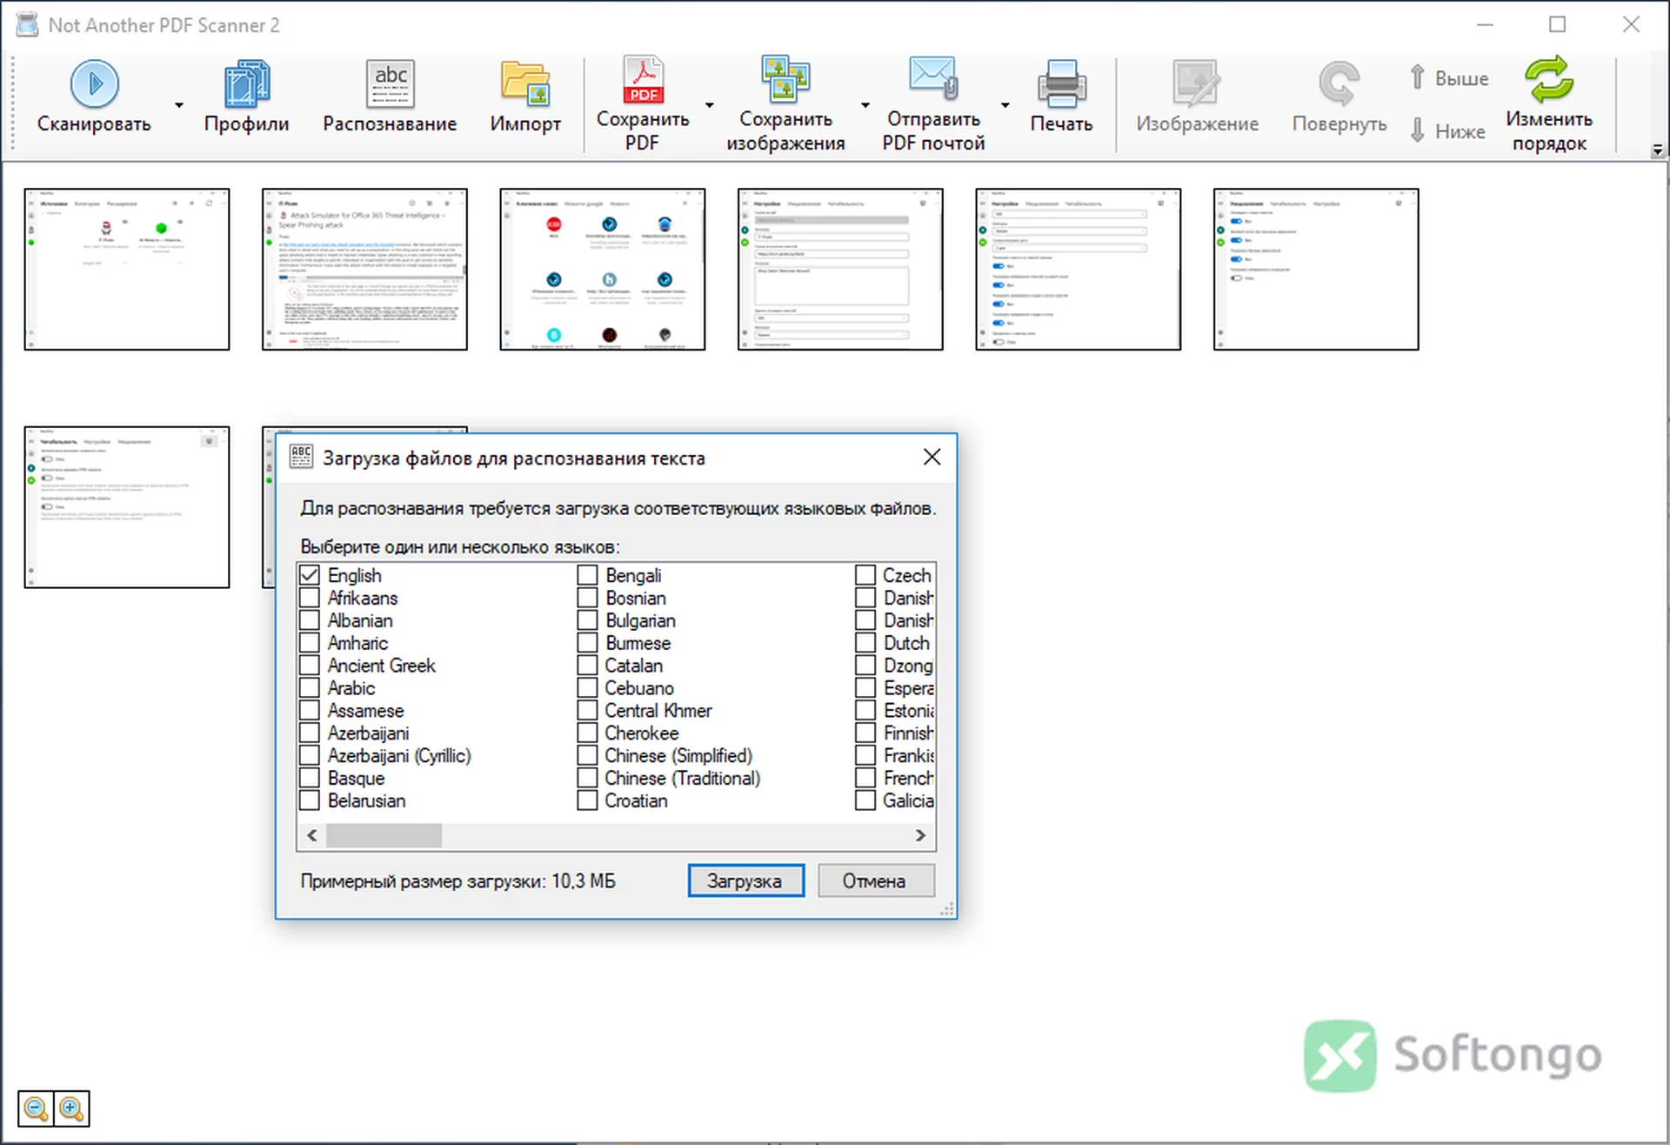Start scanning with the Сканировать button
The image size is (1670, 1145).
[94, 97]
